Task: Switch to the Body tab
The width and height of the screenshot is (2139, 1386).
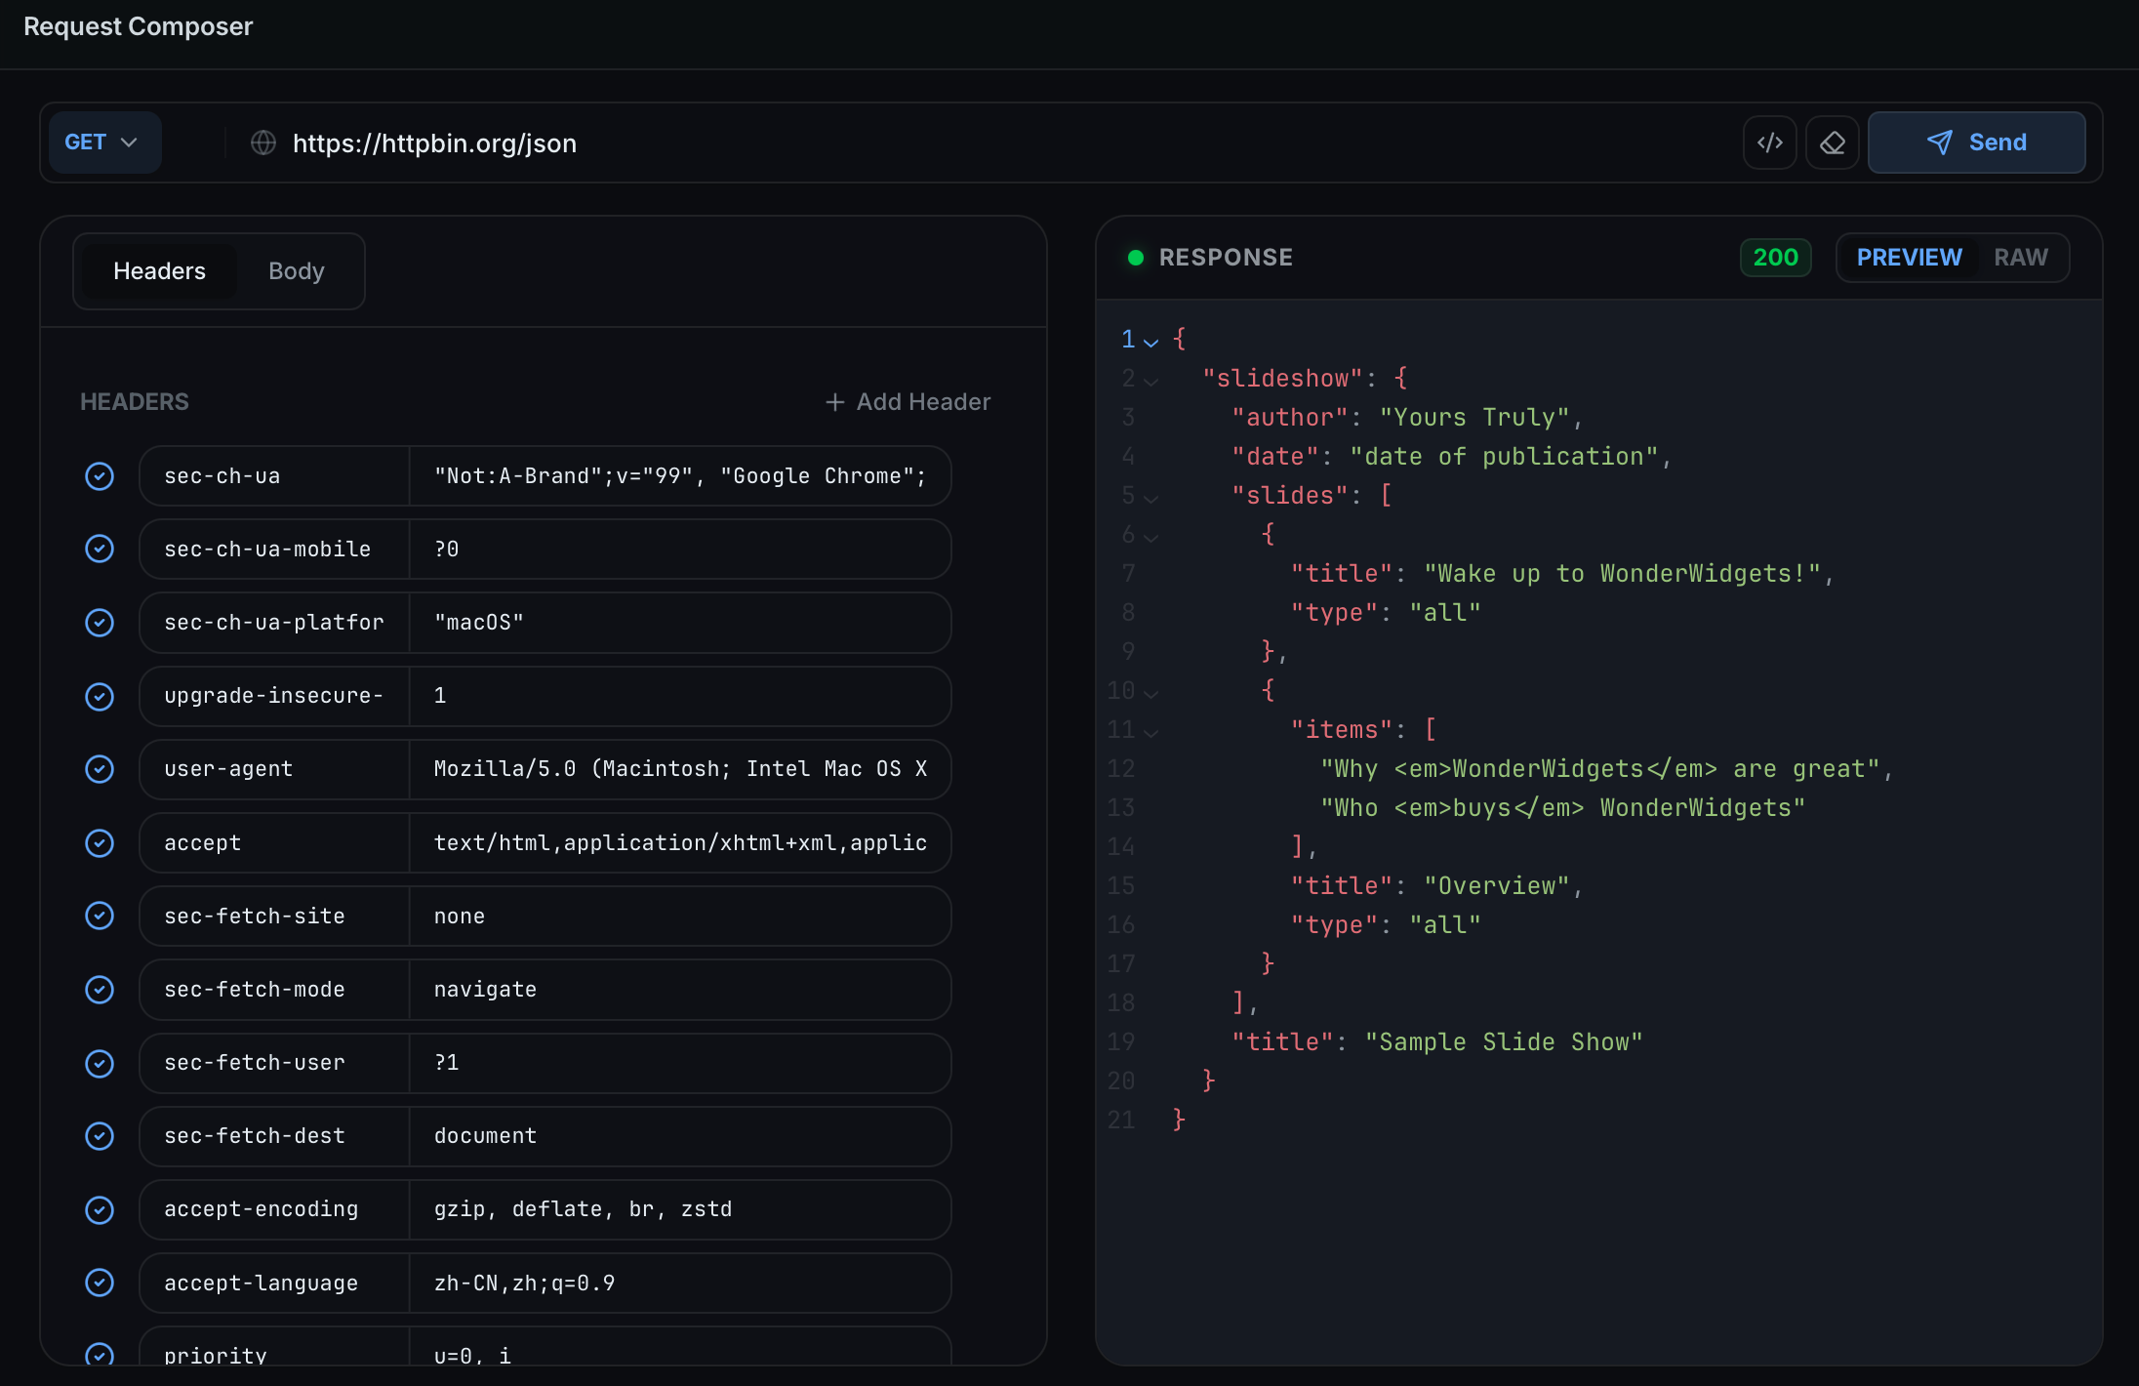Action: point(297,270)
